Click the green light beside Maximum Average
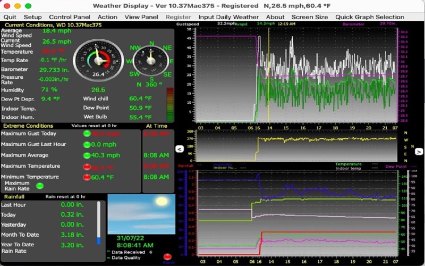425x266 pixels. pyautogui.click(x=87, y=155)
